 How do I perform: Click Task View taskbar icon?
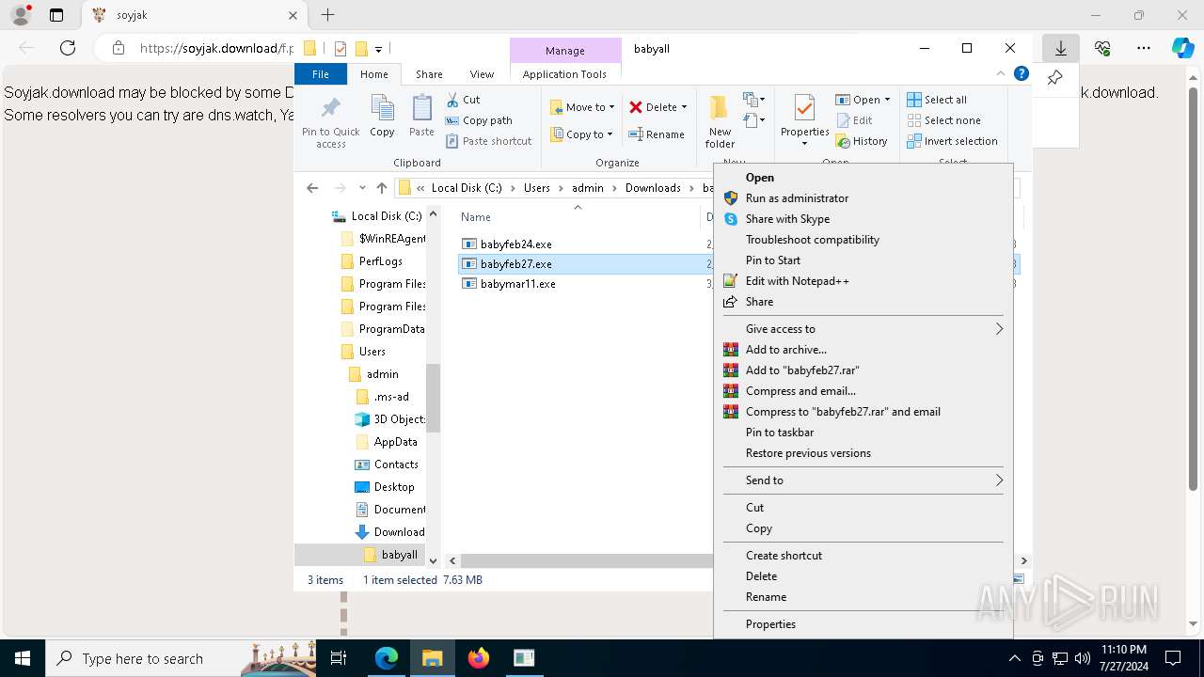click(x=339, y=658)
